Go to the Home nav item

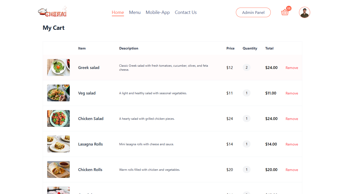[x=118, y=12]
